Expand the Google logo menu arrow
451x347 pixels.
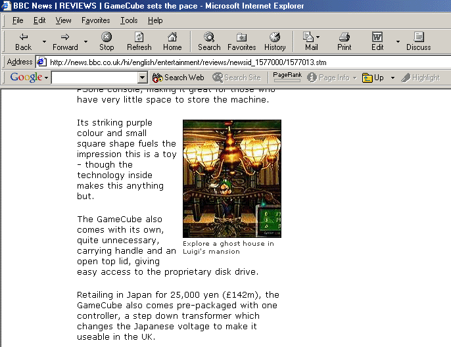point(46,78)
